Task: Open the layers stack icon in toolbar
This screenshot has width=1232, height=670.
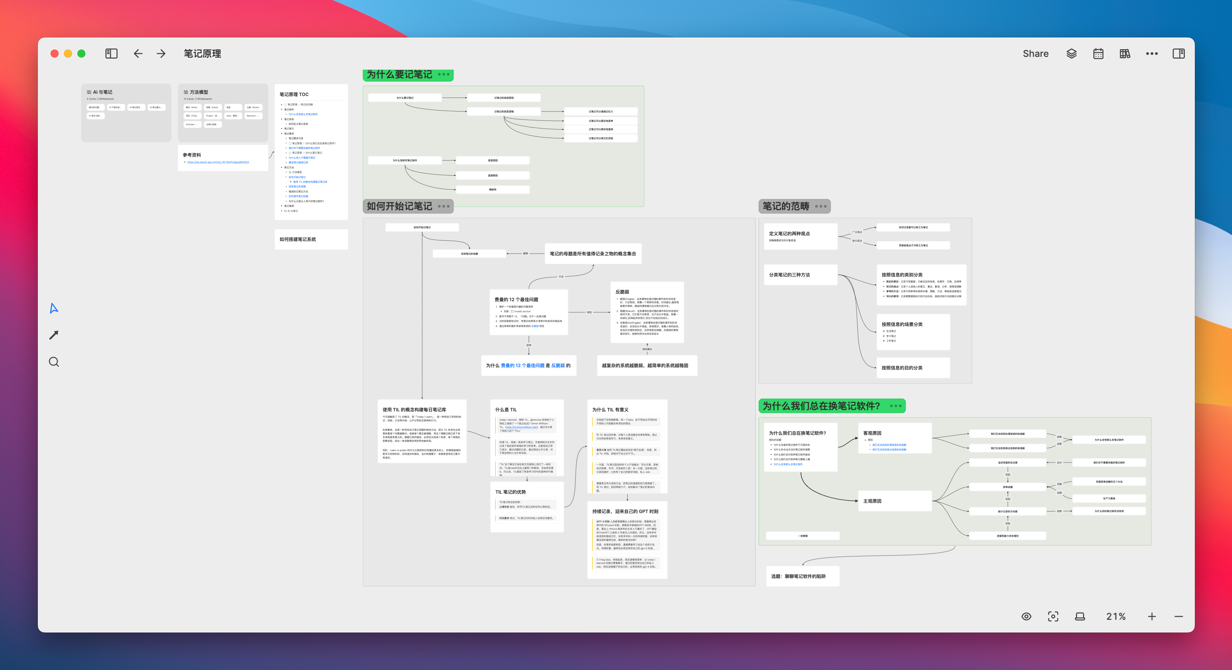Action: pyautogui.click(x=1071, y=54)
